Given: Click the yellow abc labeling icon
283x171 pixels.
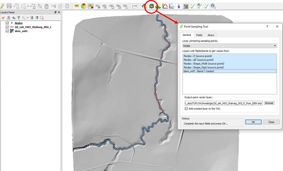Looking at the screenshot, I should coord(77,6).
